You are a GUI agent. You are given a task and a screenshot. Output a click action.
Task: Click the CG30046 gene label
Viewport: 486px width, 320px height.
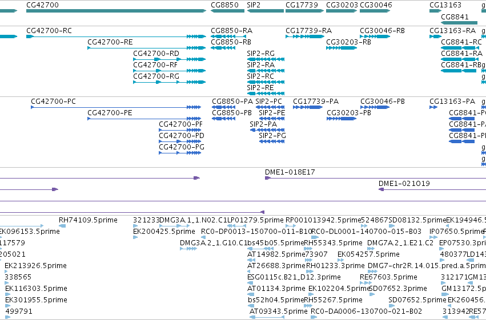tap(376, 5)
